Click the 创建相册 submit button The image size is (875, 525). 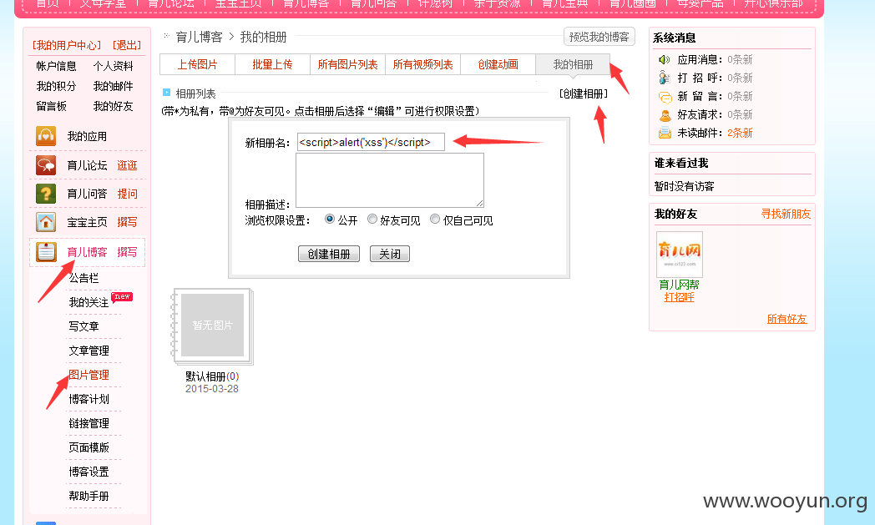329,254
